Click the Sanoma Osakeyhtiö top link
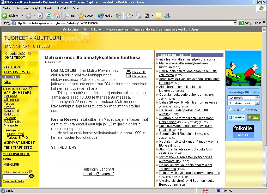Viewport: 267px width, 194px height. [x=173, y=29]
